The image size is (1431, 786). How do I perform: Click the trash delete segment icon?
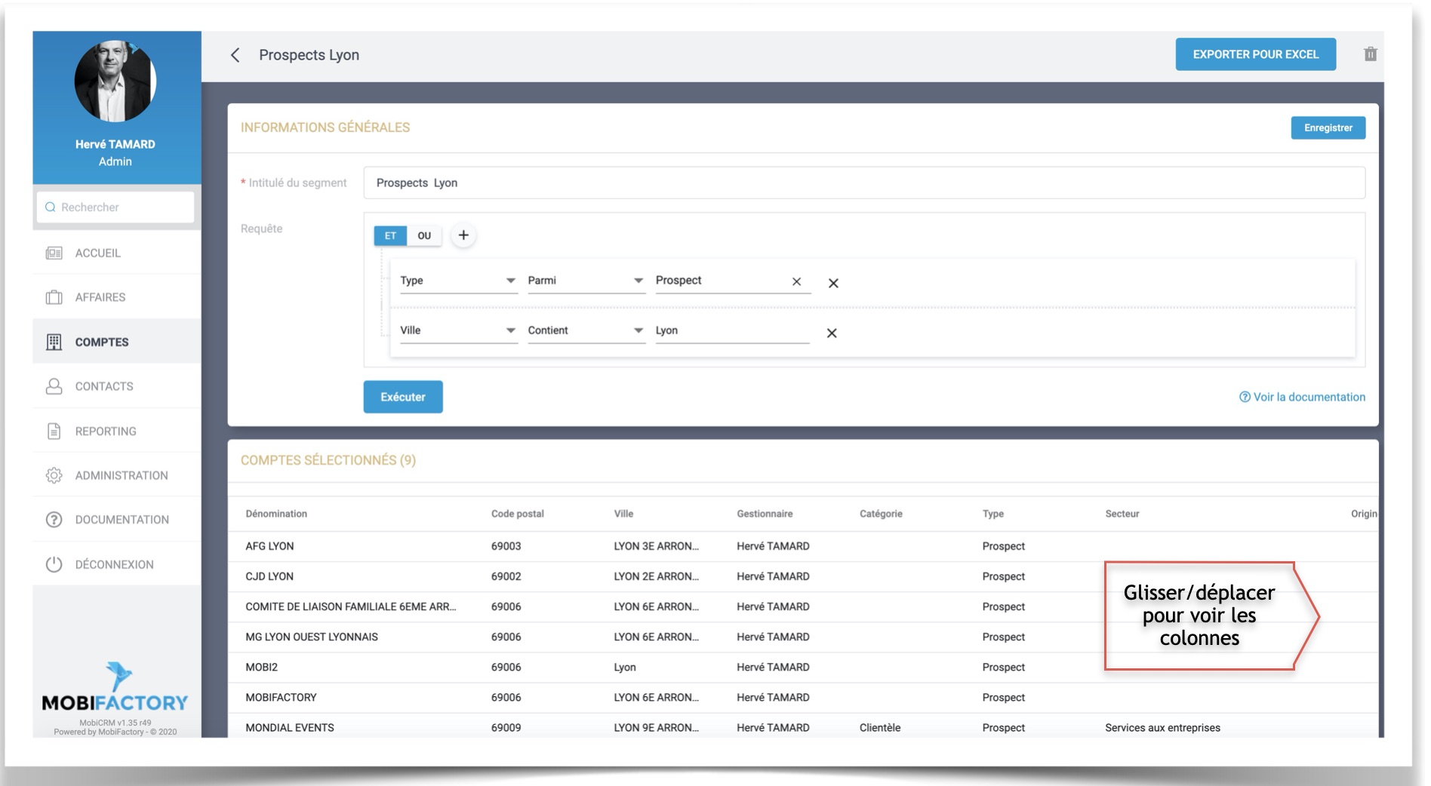coord(1370,54)
